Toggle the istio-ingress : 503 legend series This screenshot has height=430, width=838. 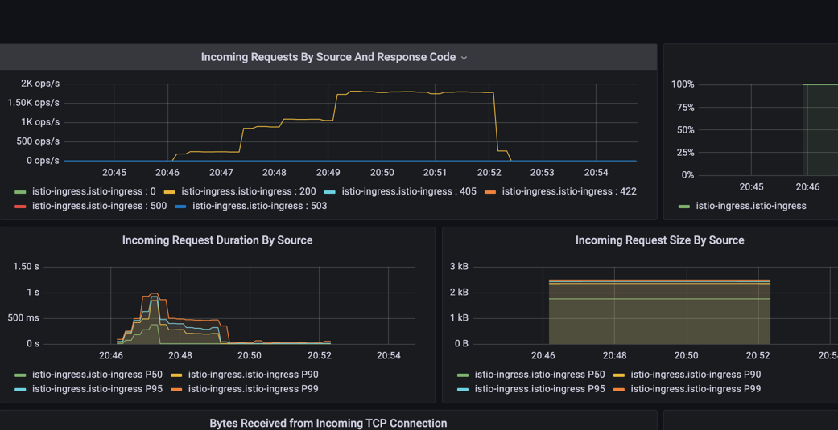(x=260, y=206)
